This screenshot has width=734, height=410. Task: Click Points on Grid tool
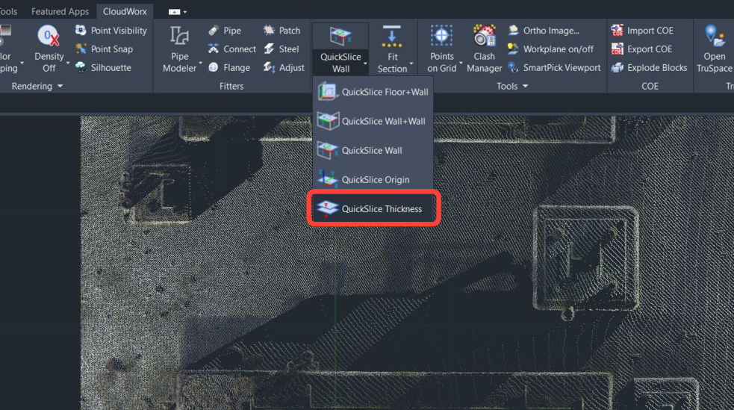pyautogui.click(x=441, y=49)
